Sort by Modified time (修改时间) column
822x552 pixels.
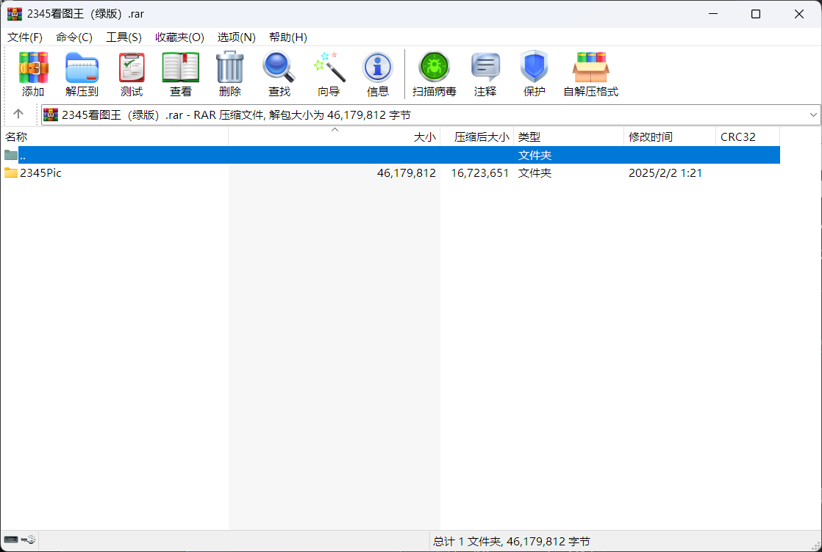pos(650,137)
